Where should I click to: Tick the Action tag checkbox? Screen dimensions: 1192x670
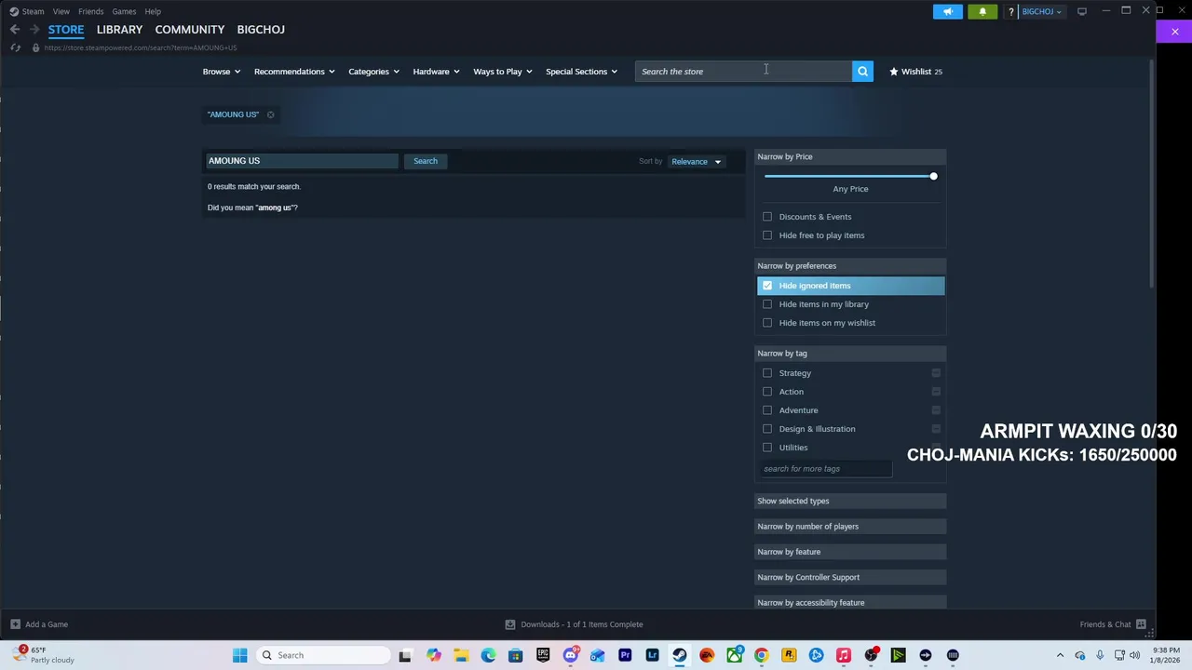767,392
